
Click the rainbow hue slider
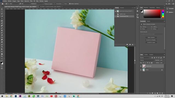(x=163, y=14)
